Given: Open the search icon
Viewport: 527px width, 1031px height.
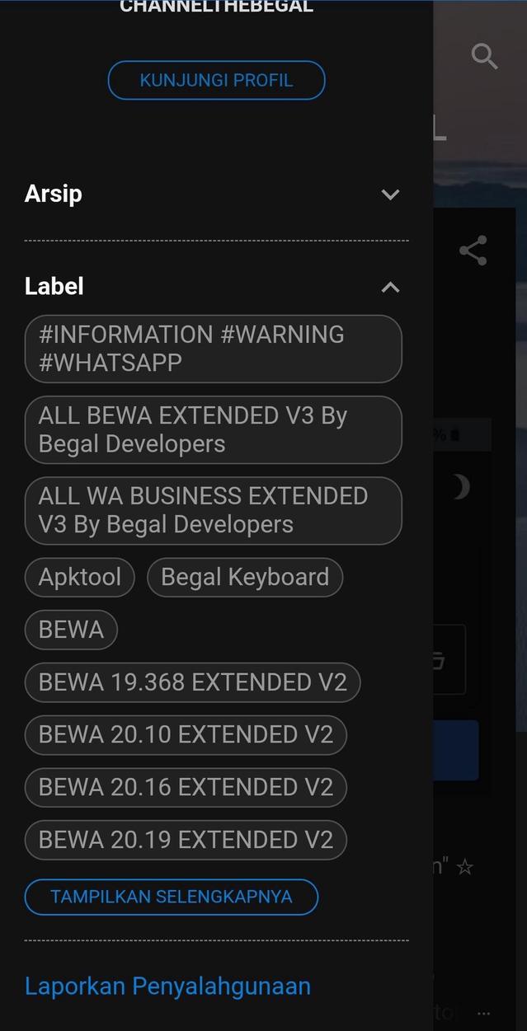Looking at the screenshot, I should (485, 56).
